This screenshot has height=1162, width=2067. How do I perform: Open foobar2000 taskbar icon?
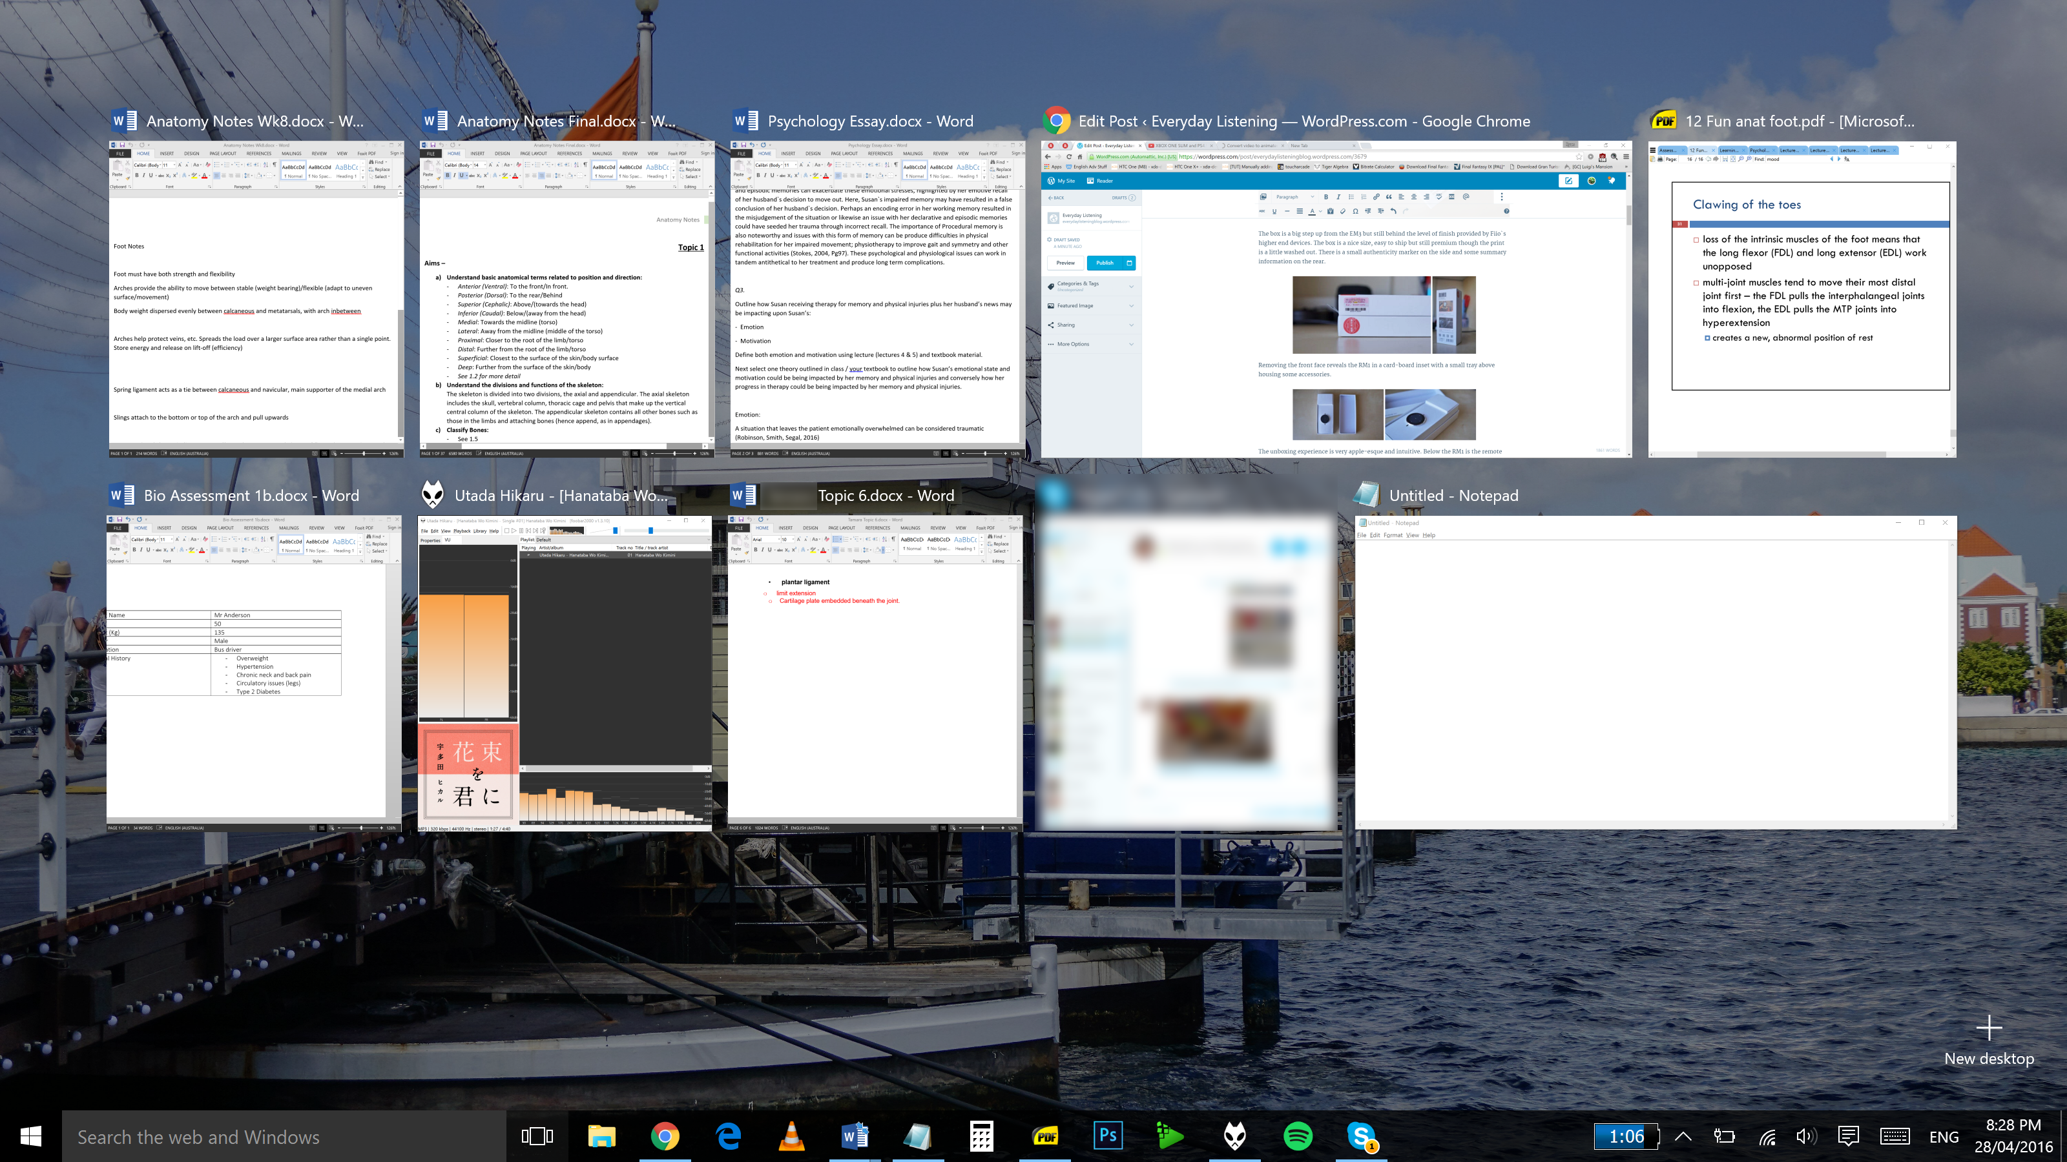1234,1136
